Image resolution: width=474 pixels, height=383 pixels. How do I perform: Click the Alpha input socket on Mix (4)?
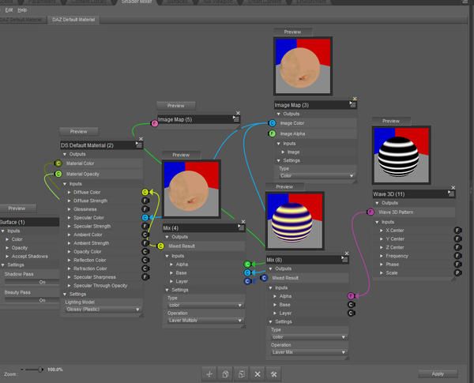pos(247,265)
